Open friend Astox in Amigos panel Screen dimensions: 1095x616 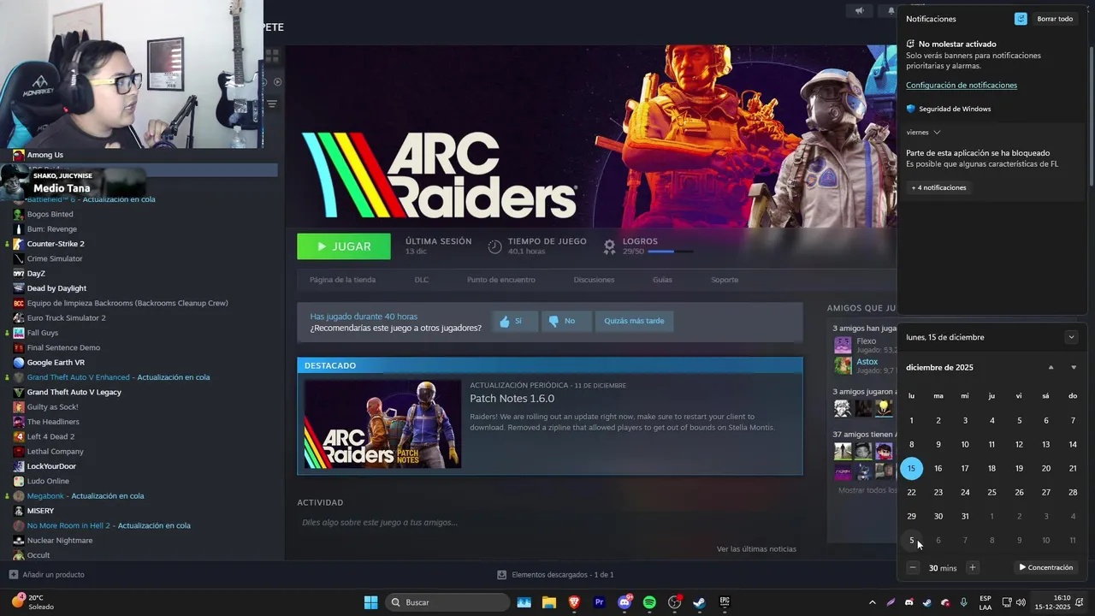tap(867, 362)
